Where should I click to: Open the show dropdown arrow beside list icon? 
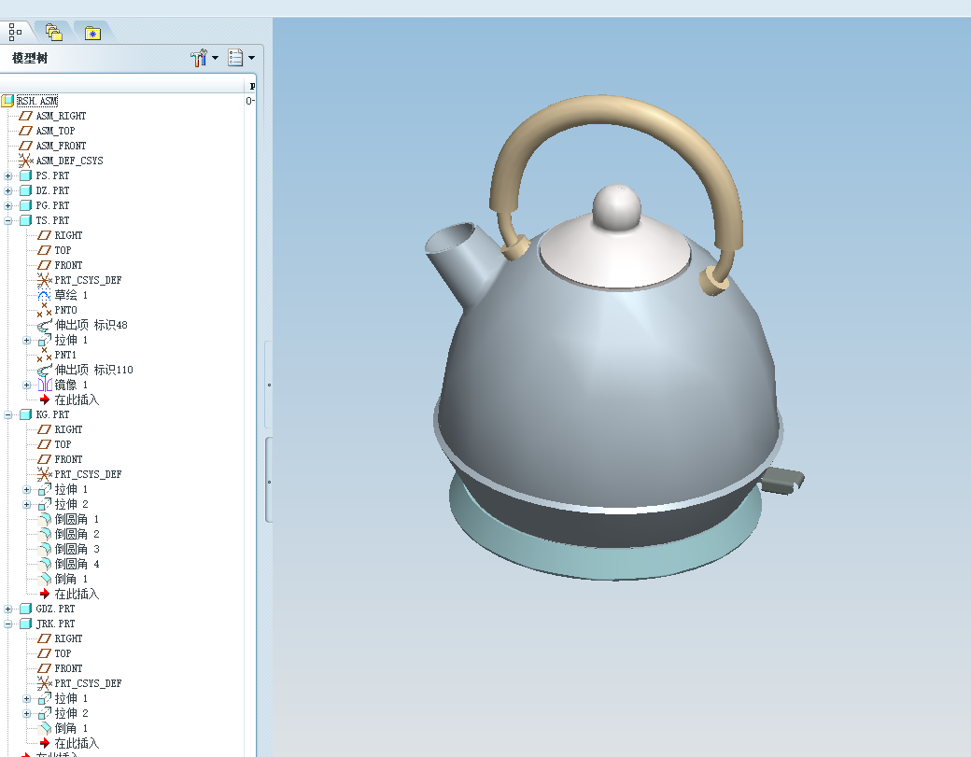tap(251, 58)
